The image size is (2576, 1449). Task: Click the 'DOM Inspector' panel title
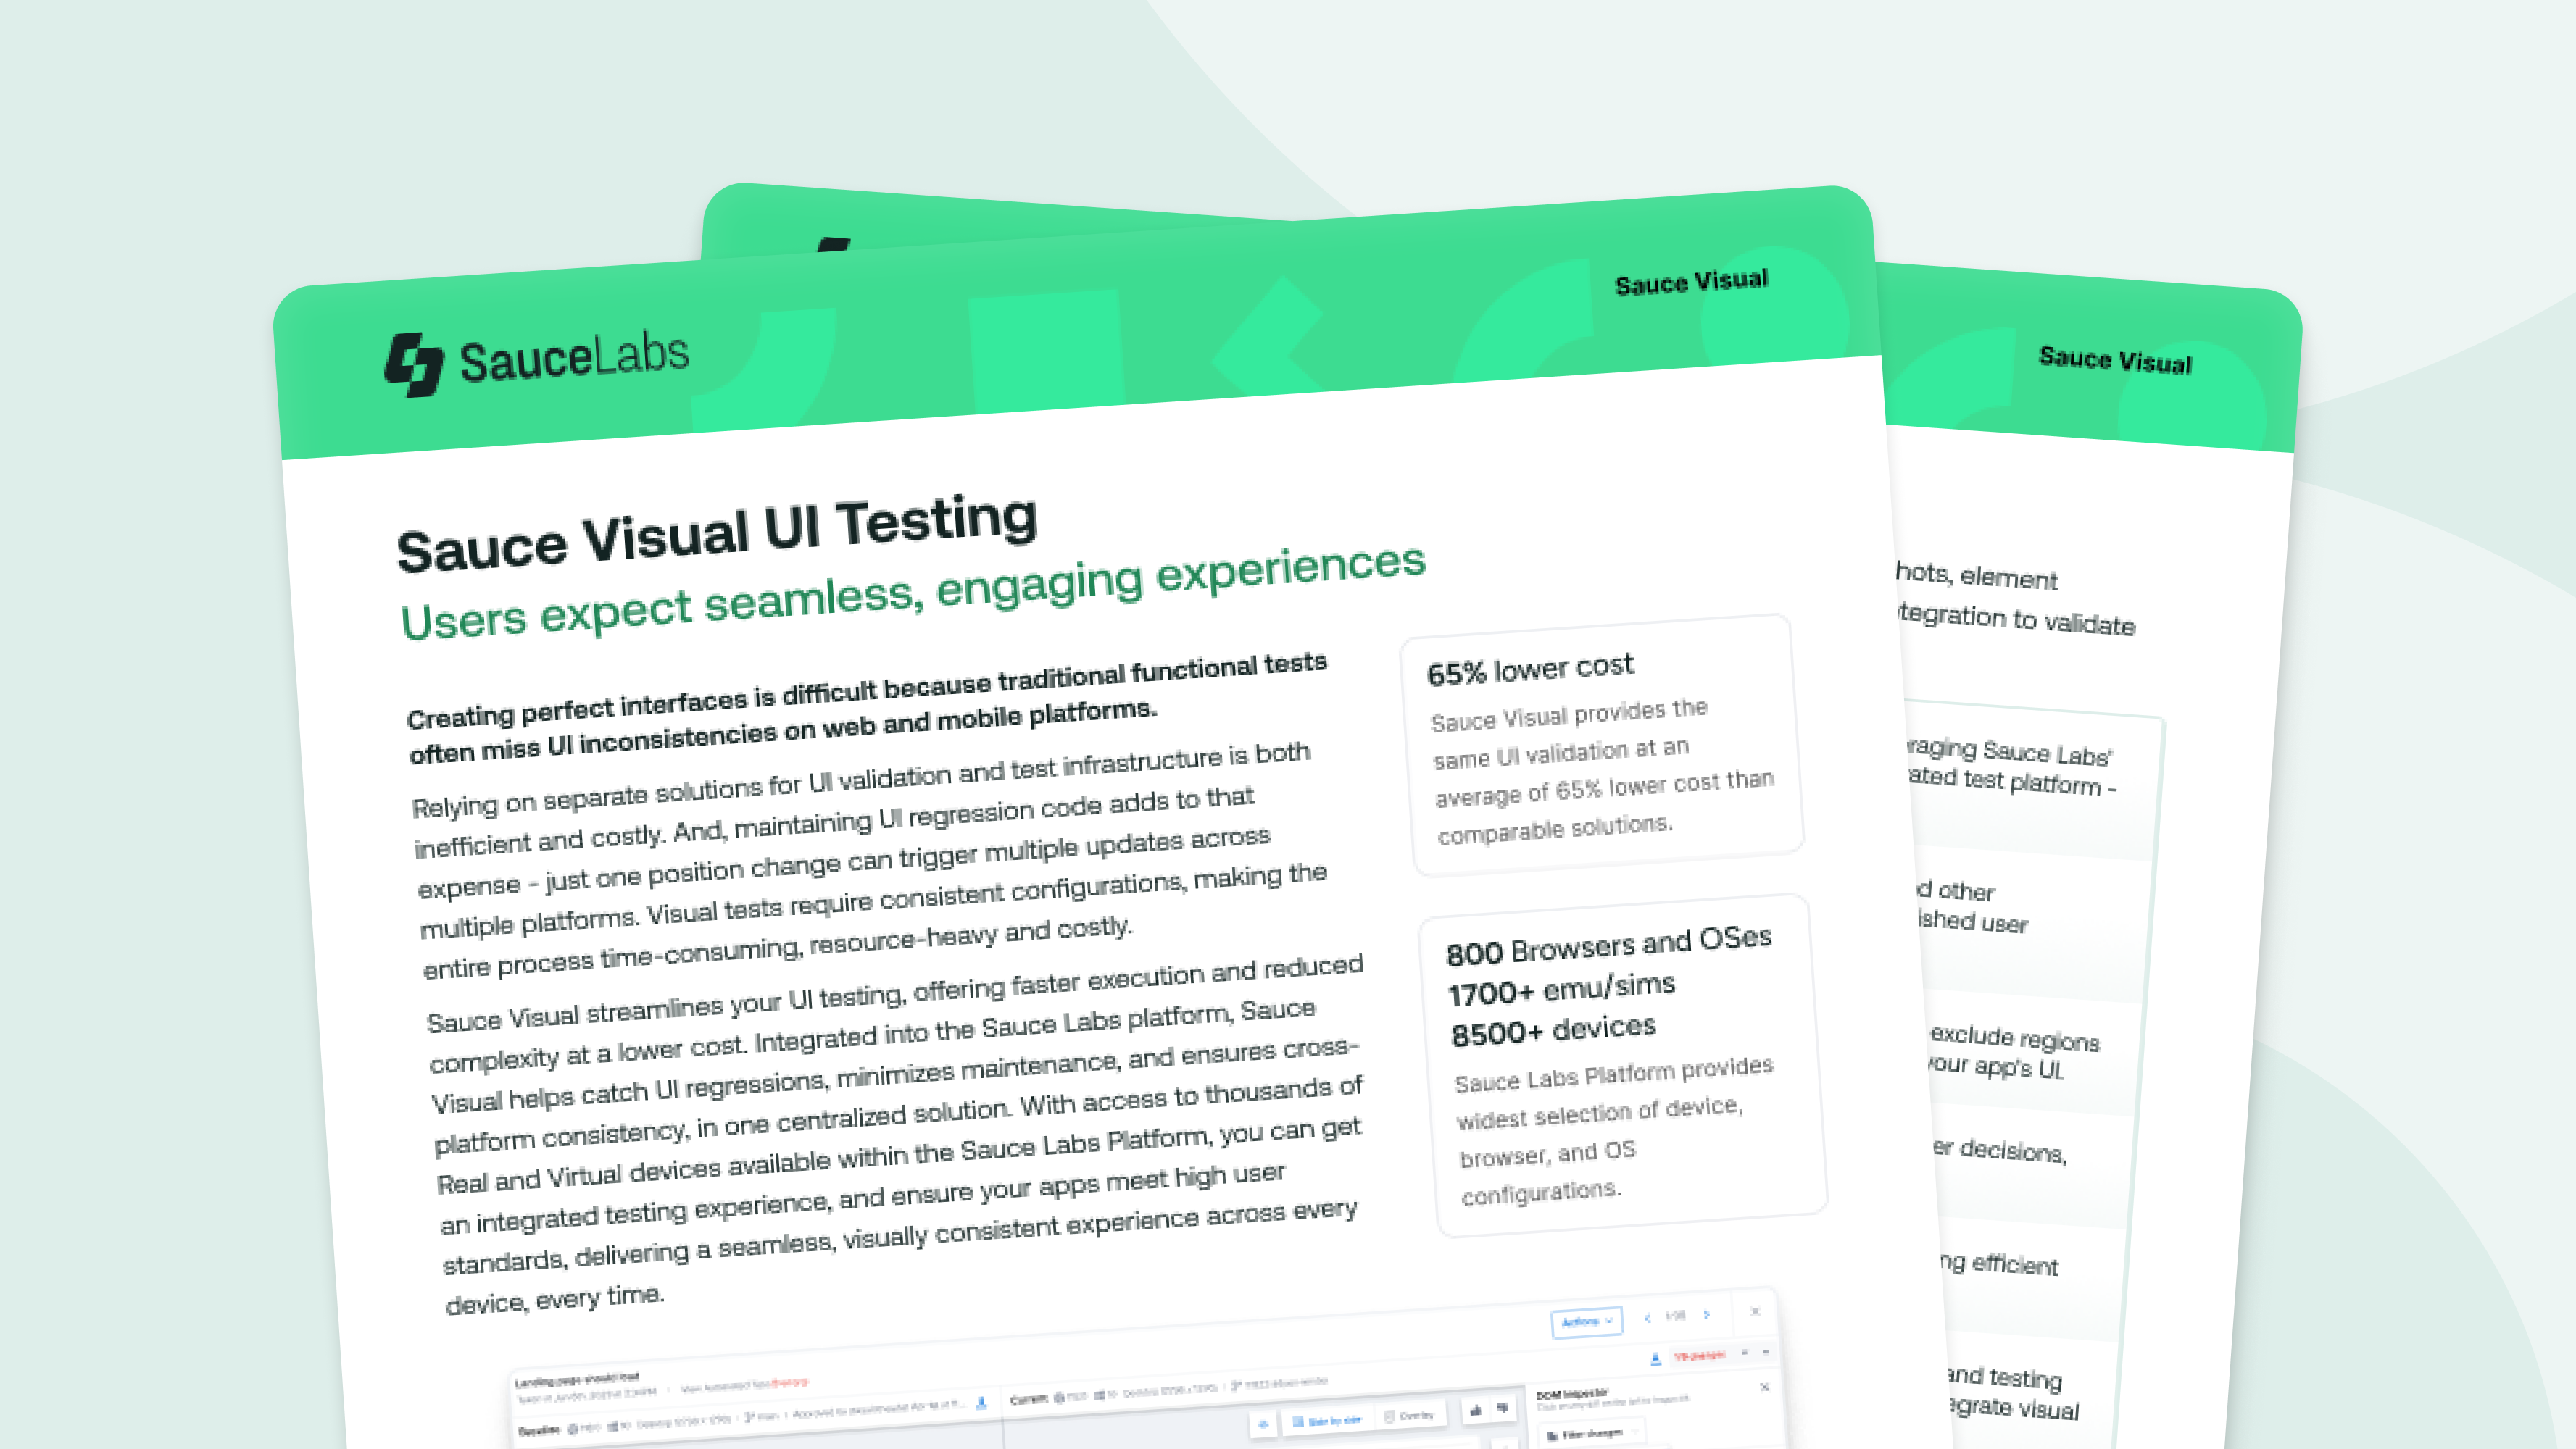(1571, 1393)
